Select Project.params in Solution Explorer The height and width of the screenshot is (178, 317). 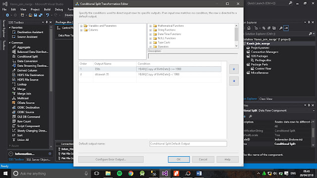[260, 48]
